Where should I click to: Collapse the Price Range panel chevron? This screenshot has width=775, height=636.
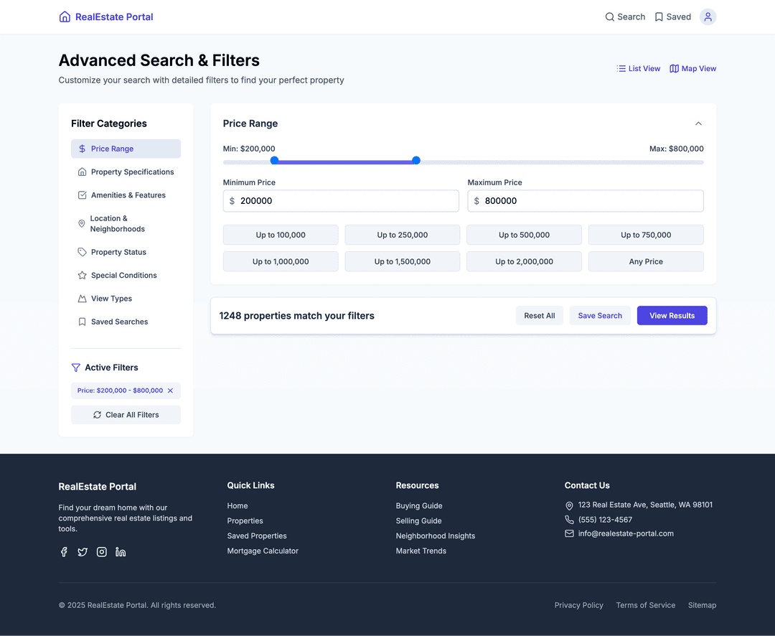click(698, 123)
